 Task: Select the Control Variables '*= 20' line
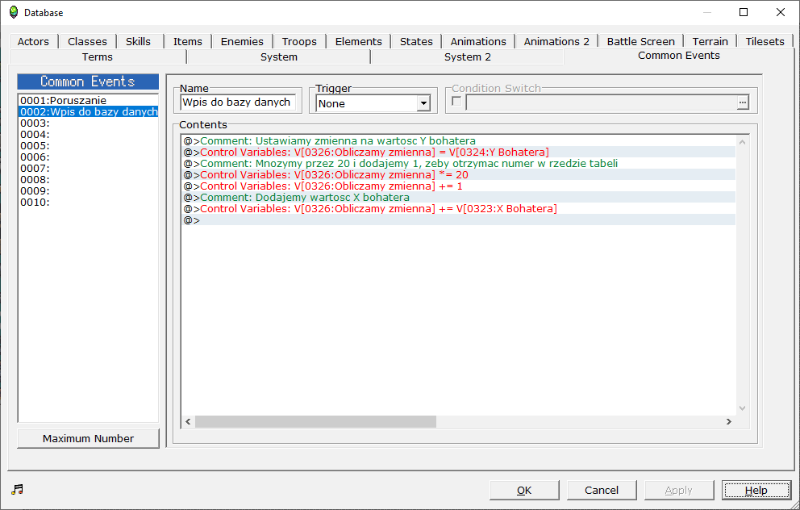coord(459,174)
